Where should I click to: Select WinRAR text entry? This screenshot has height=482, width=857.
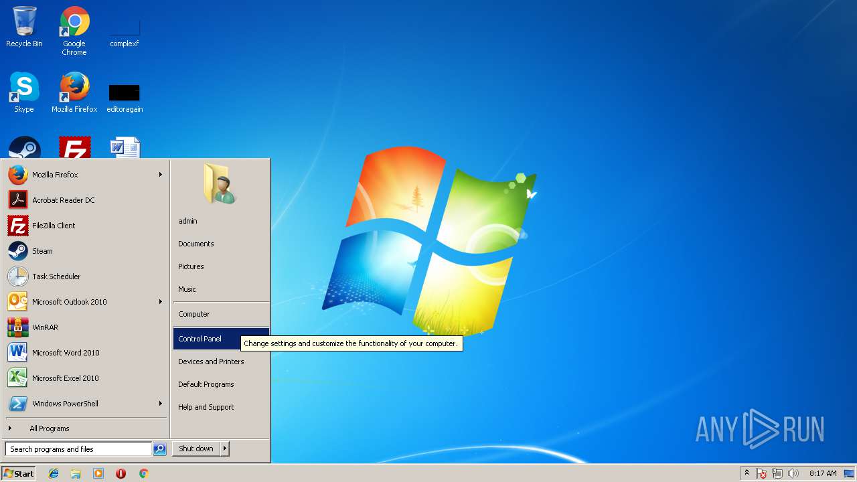pos(46,327)
